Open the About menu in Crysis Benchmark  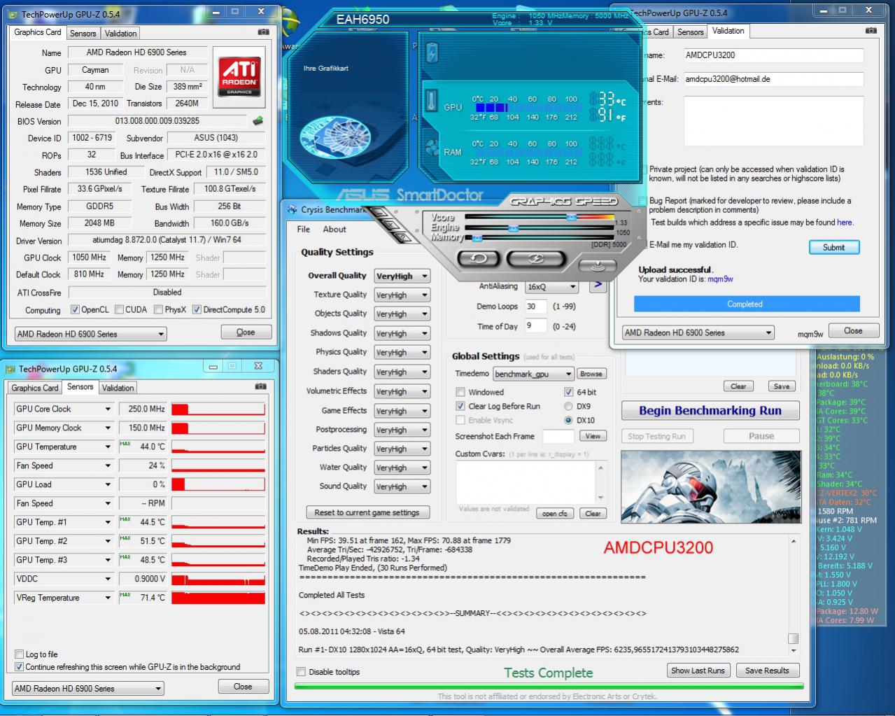[x=334, y=229]
